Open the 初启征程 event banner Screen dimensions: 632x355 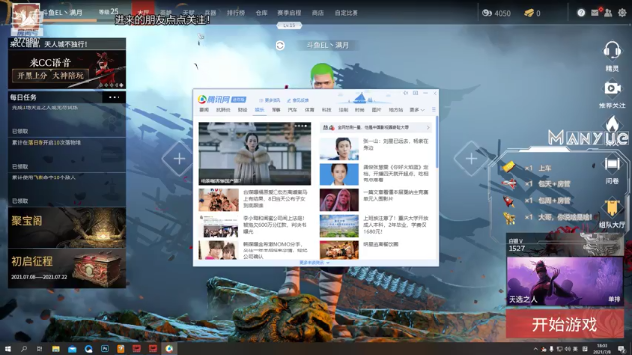click(x=67, y=267)
